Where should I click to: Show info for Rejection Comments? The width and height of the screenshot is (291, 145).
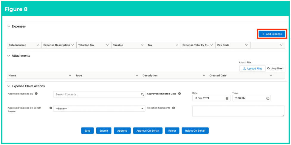(174, 108)
